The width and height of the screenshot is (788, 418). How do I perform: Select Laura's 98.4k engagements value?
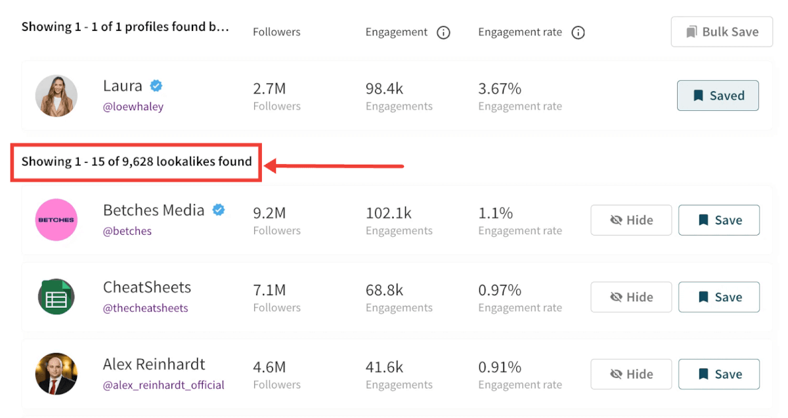386,89
